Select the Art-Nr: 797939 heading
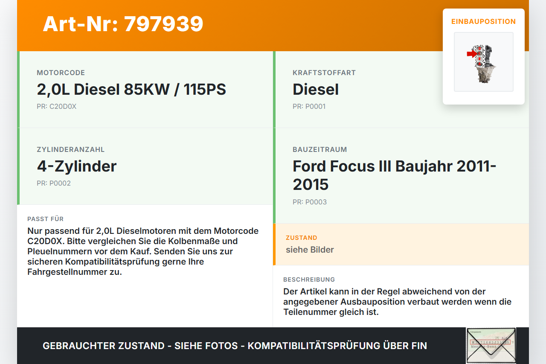 pyautogui.click(x=123, y=24)
